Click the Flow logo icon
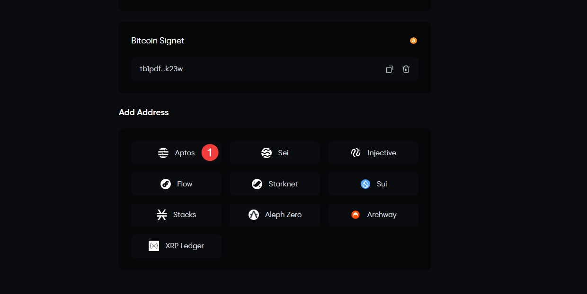 (x=166, y=184)
